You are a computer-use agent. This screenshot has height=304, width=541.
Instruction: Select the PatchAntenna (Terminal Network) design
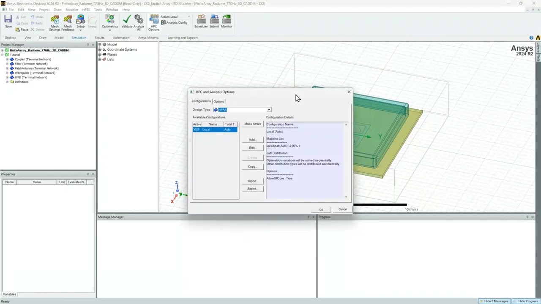pyautogui.click(x=36, y=68)
